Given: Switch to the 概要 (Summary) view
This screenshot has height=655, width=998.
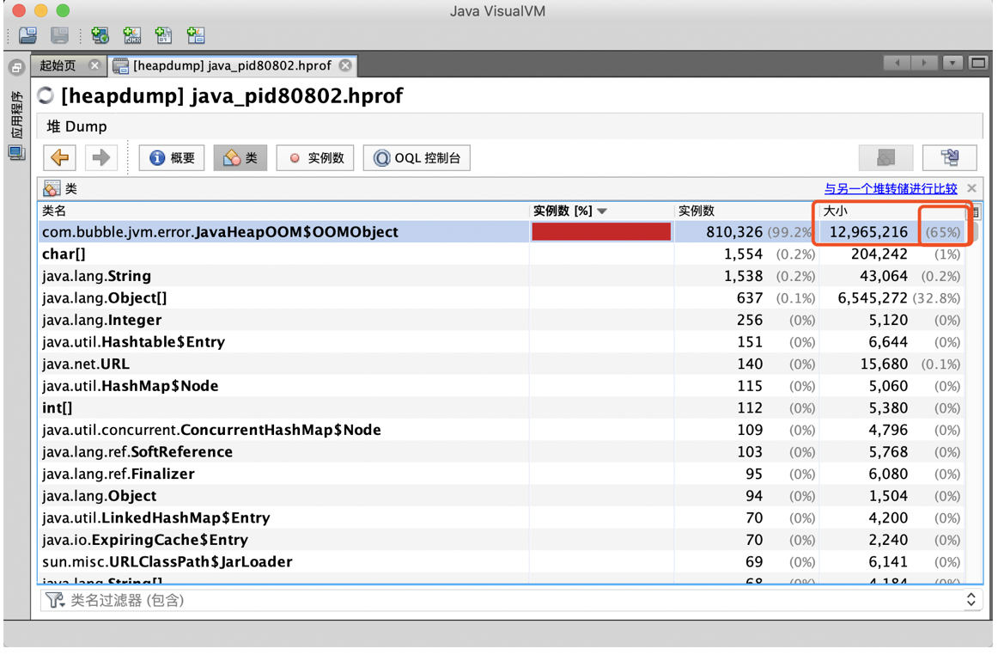Looking at the screenshot, I should click(172, 158).
